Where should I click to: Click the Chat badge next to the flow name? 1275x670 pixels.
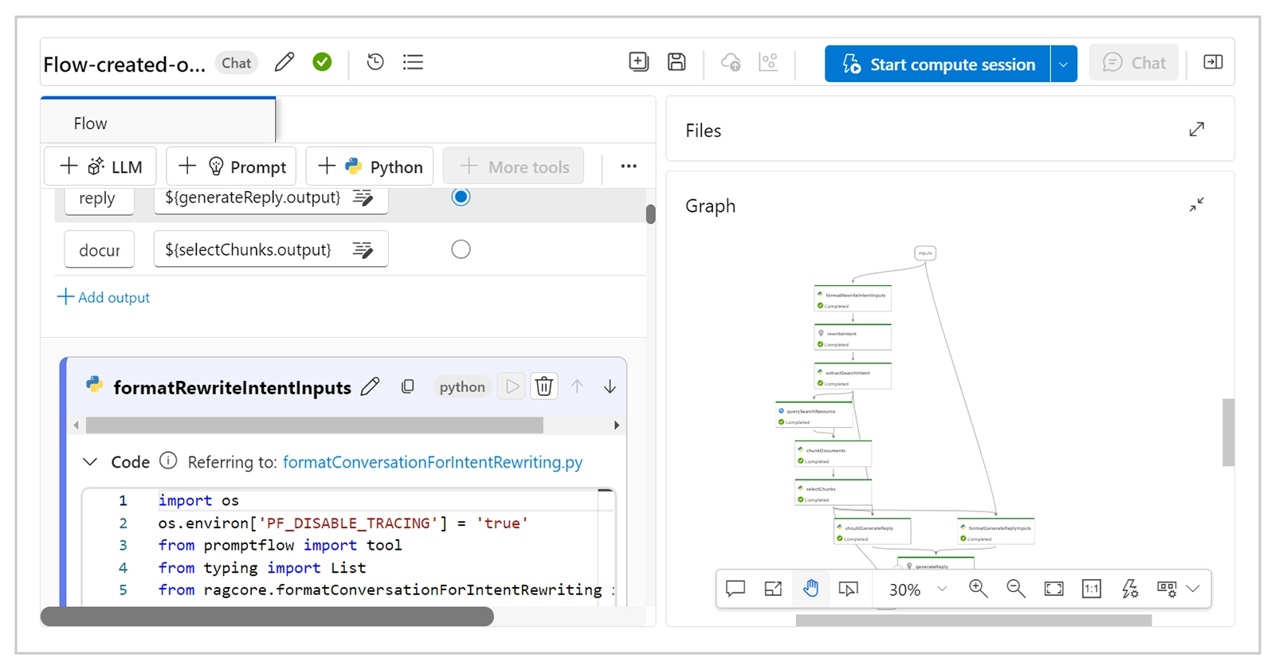click(237, 63)
